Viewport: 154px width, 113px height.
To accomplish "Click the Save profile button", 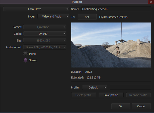I will point(111,95).
